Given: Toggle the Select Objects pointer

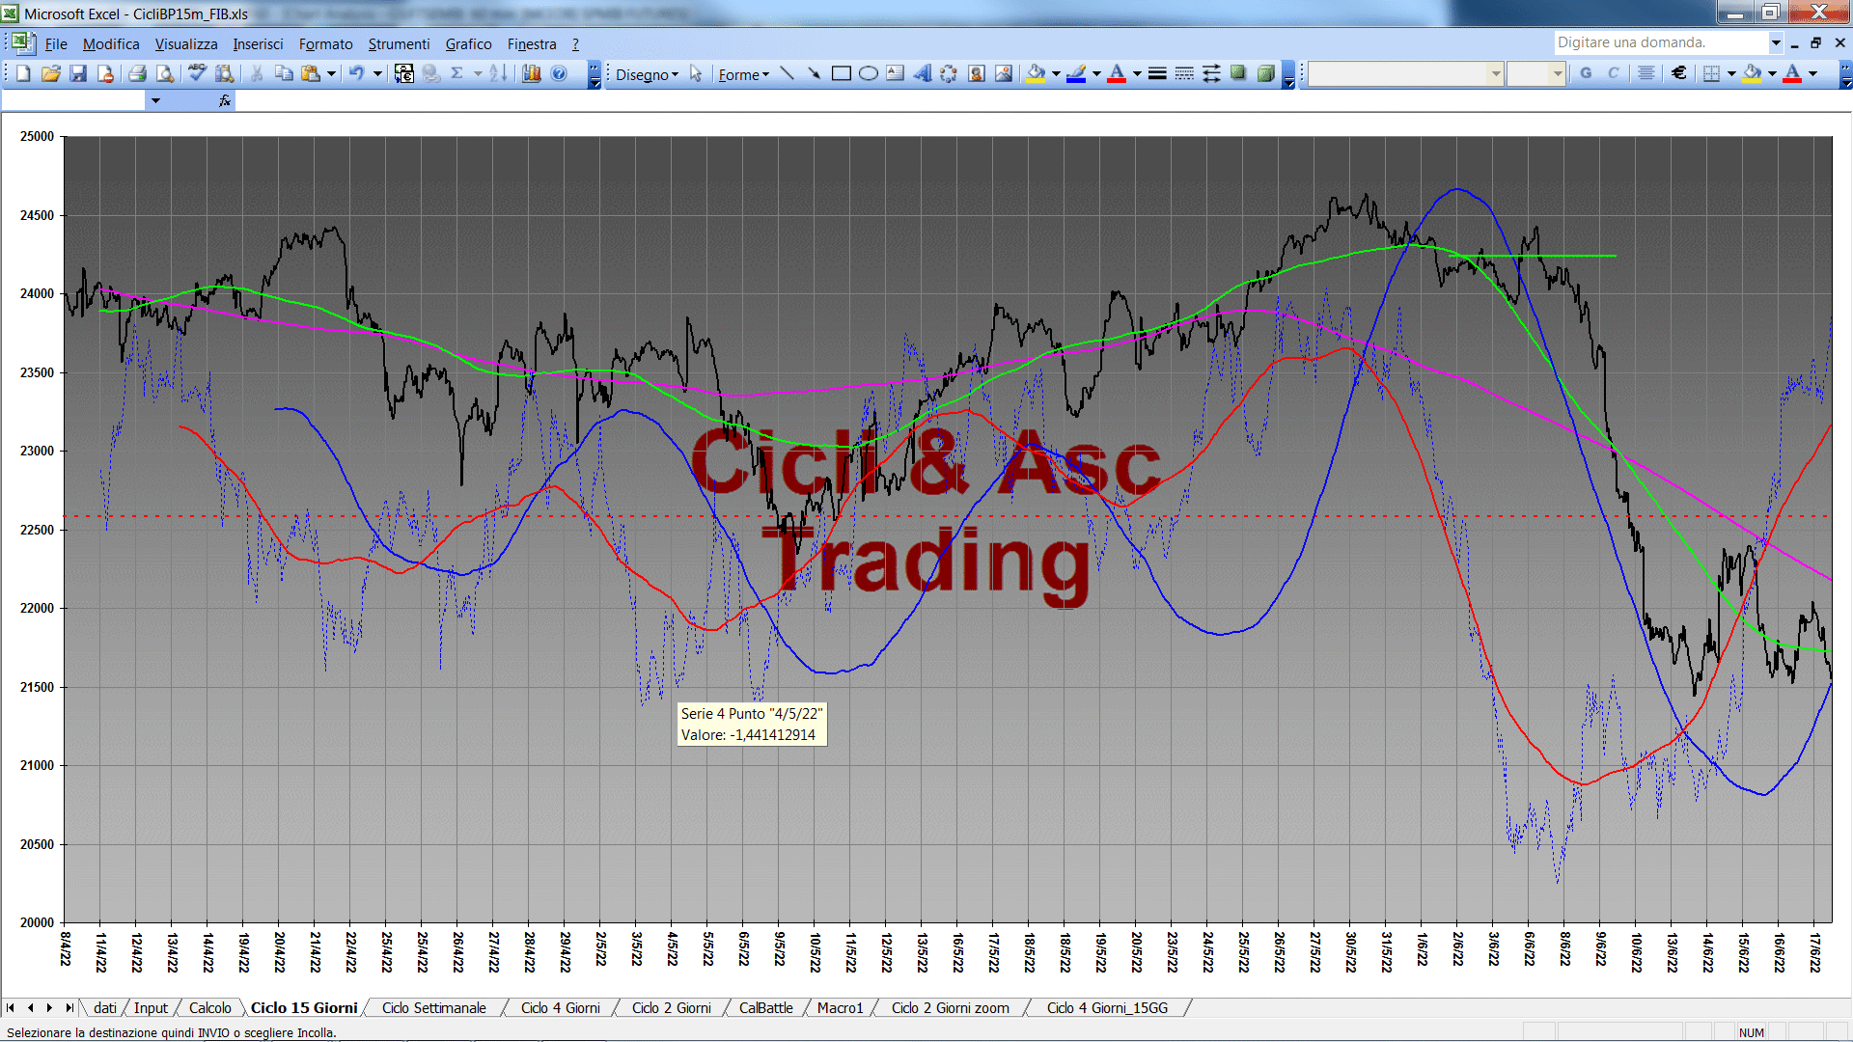Looking at the screenshot, I should point(696,73).
